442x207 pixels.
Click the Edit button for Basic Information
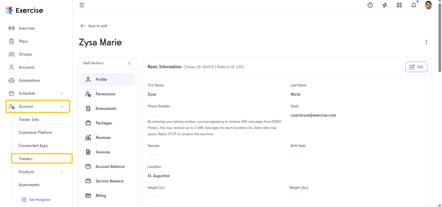click(416, 67)
